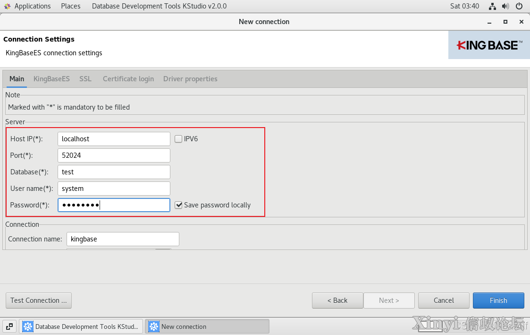530x335 pixels.
Task: Click the 'New connection' dialog title
Action: [x=264, y=22]
